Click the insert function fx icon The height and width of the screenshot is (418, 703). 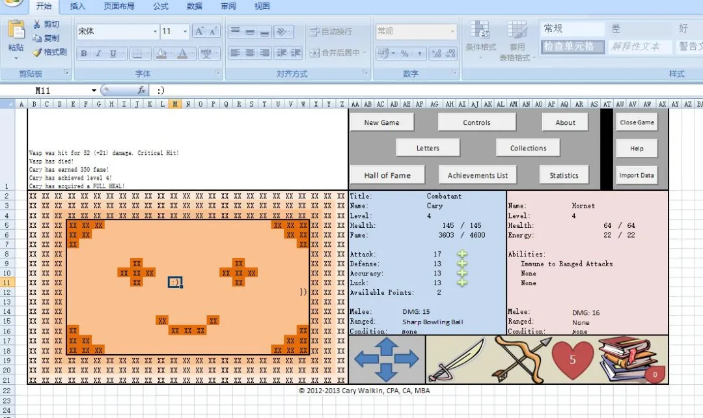[142, 90]
